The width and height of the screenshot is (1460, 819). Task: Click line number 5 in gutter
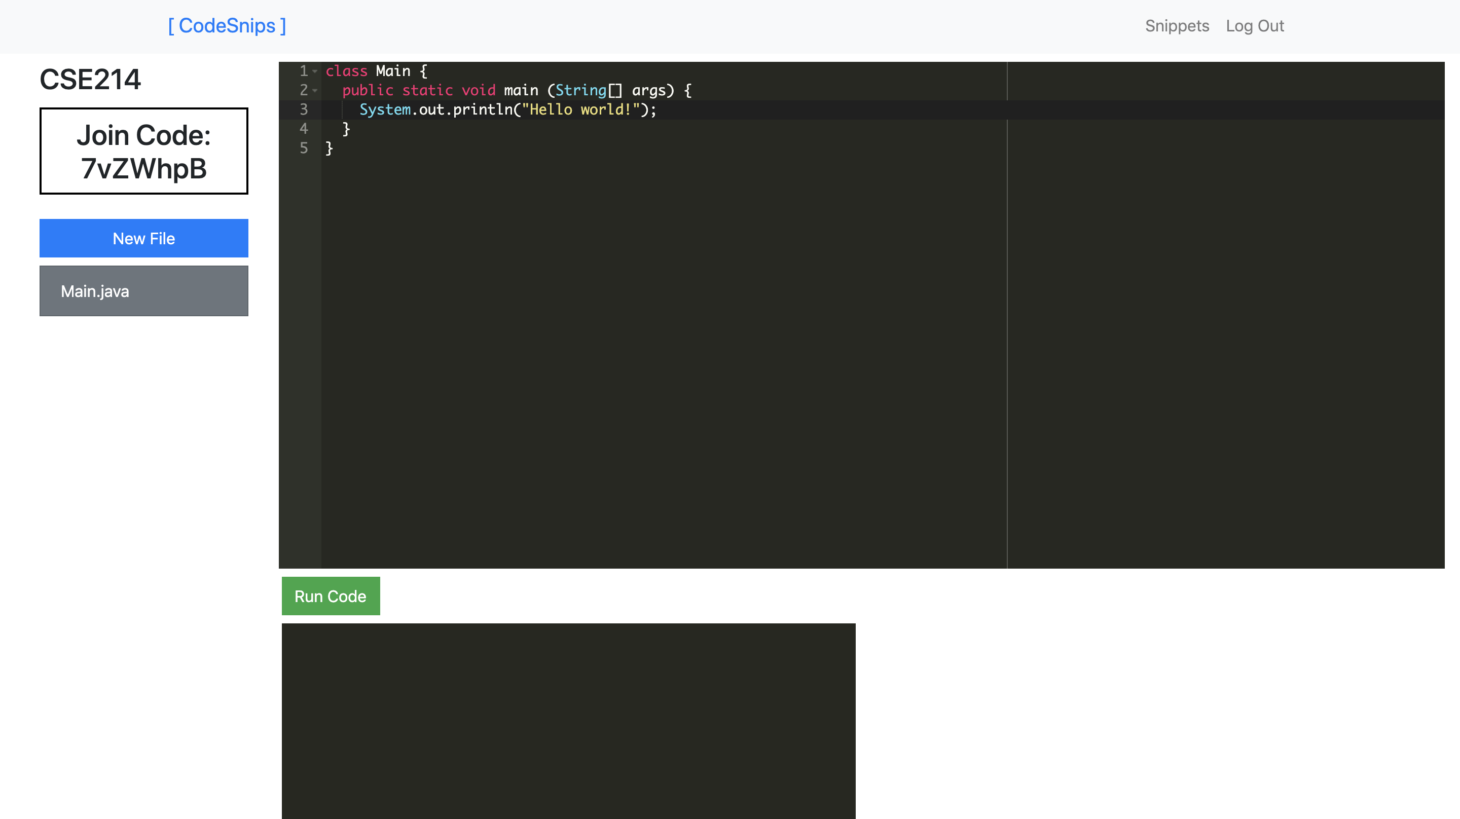304,148
